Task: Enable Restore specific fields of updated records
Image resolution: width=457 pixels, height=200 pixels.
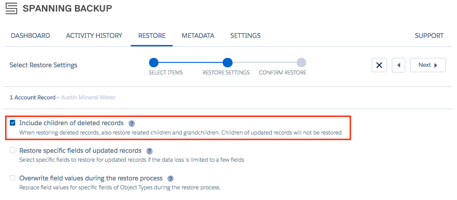Action: [12, 151]
